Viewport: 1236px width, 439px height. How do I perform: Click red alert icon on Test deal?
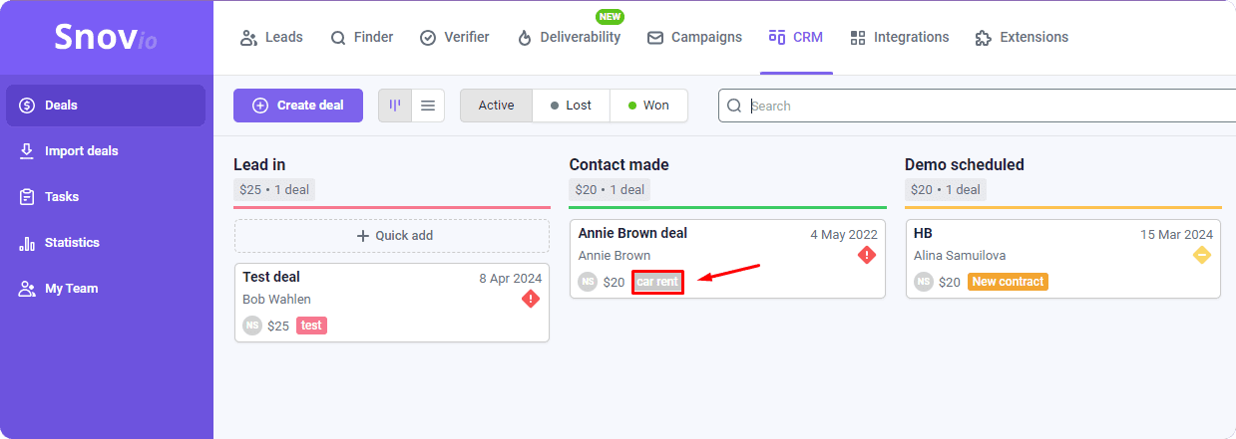point(531,299)
